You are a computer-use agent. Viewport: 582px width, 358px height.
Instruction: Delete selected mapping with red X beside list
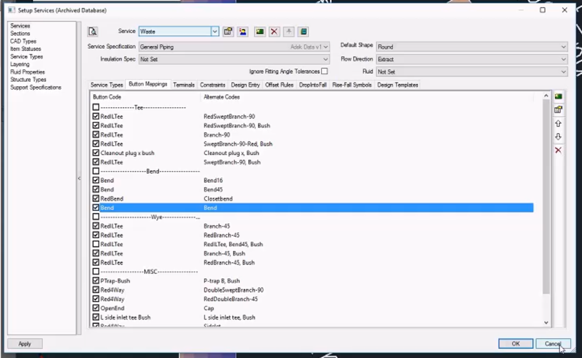pyautogui.click(x=558, y=150)
